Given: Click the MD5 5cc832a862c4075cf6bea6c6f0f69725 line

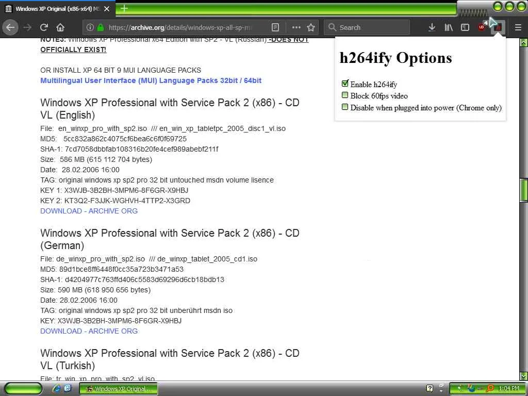Looking at the screenshot, I should 113,139.
